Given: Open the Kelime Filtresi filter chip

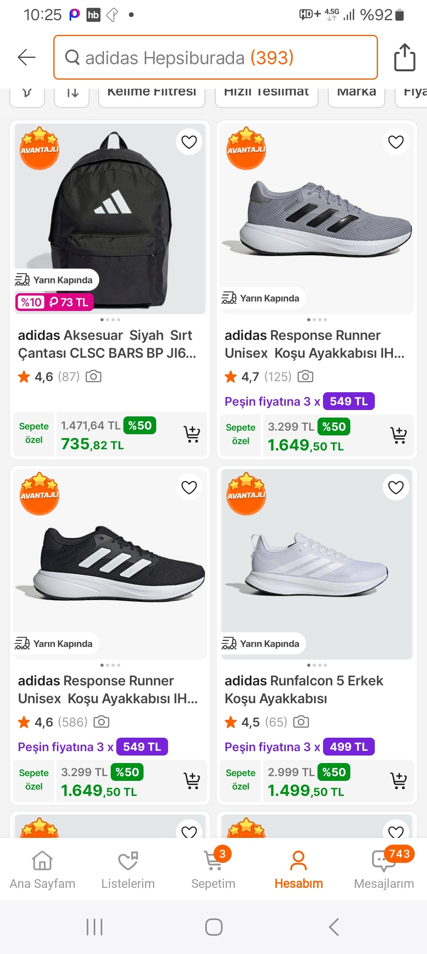Looking at the screenshot, I should click(x=152, y=93).
